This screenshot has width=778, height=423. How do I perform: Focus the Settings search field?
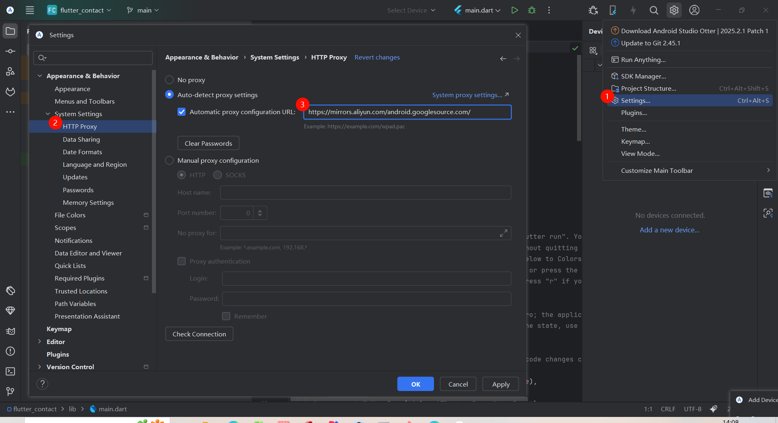pos(93,58)
